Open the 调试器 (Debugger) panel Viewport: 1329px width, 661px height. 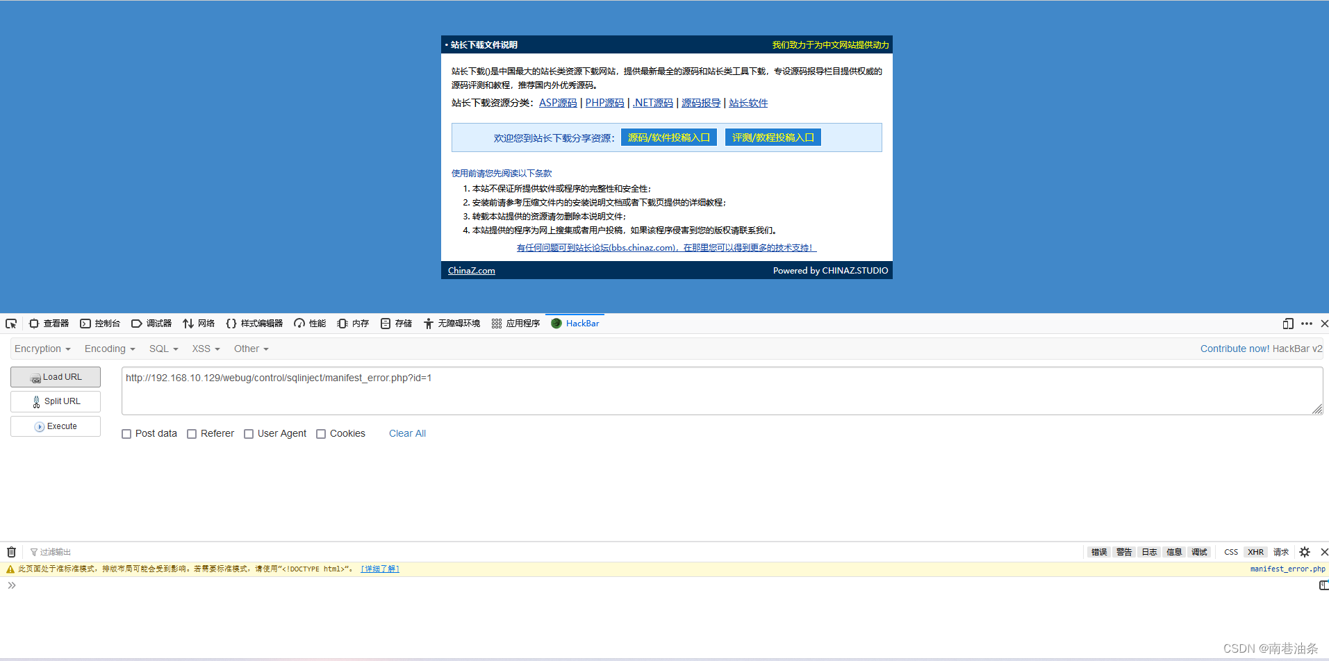[x=151, y=323]
